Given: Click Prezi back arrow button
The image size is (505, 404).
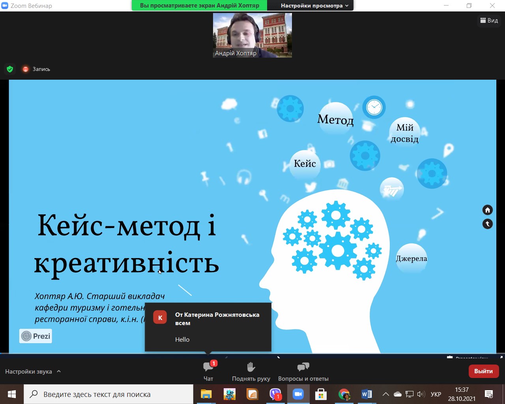Looking at the screenshot, I should tap(488, 224).
